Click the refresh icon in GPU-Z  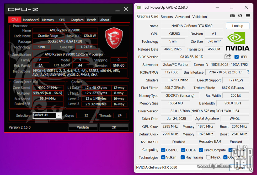coord(240,16)
